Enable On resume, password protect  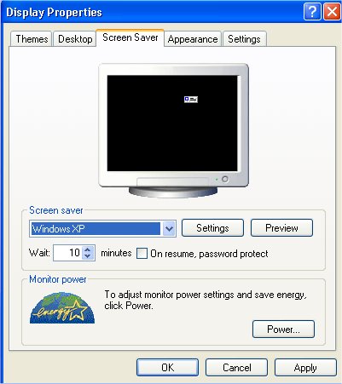click(142, 254)
